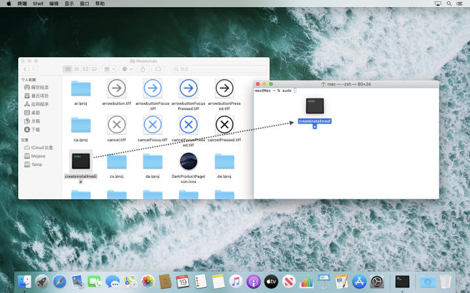Image resolution: width=470 pixels, height=293 pixels.
Task: Open iCloud 云盘 in the Finder sidebar
Action: tap(39, 148)
